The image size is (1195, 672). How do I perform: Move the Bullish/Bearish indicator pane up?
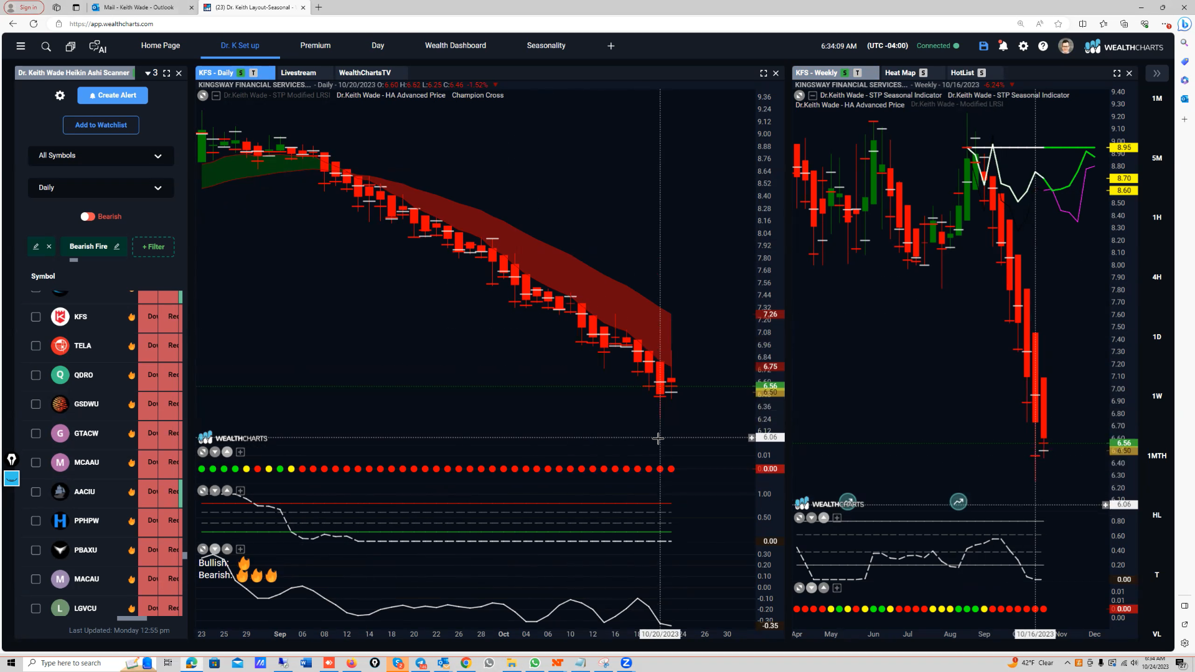coord(227,549)
